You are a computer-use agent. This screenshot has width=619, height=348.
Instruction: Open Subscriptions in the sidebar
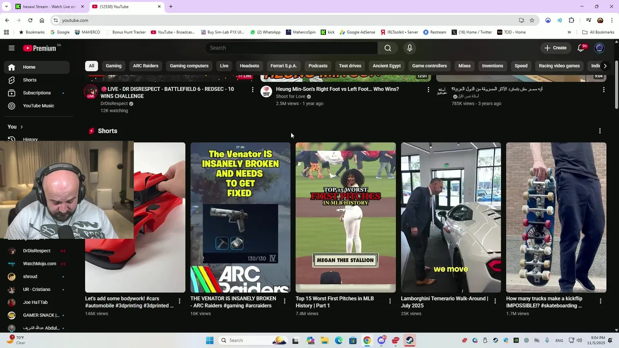click(37, 93)
